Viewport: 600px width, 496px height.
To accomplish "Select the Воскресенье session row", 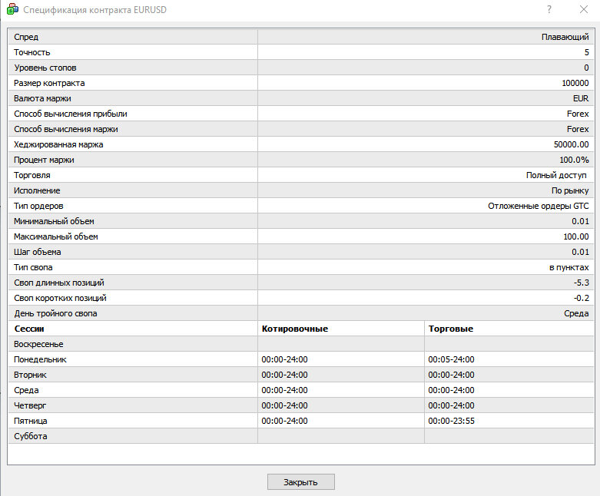I will point(300,344).
